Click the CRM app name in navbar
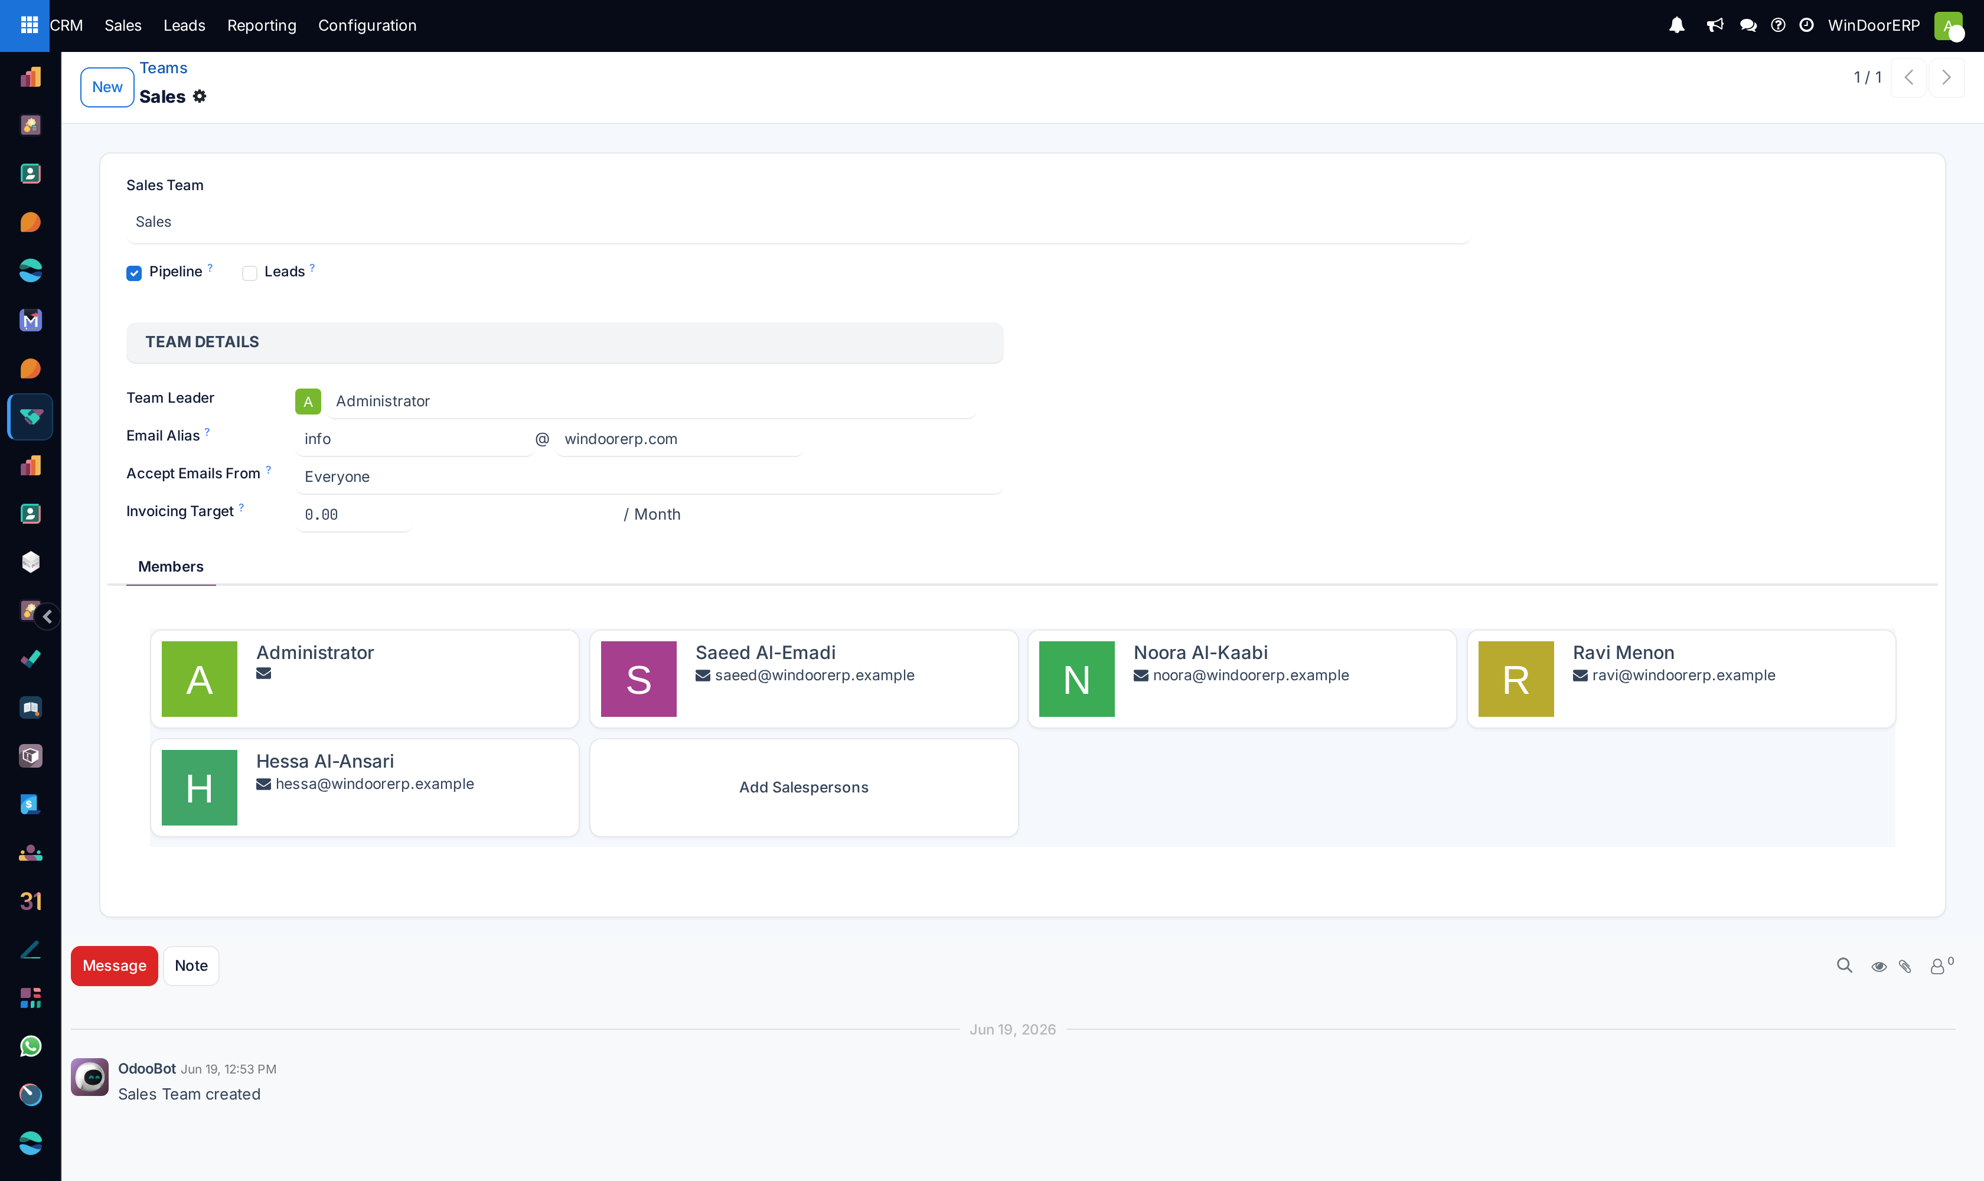 coord(66,25)
